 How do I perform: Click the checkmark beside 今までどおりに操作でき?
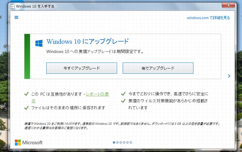click(x=123, y=94)
